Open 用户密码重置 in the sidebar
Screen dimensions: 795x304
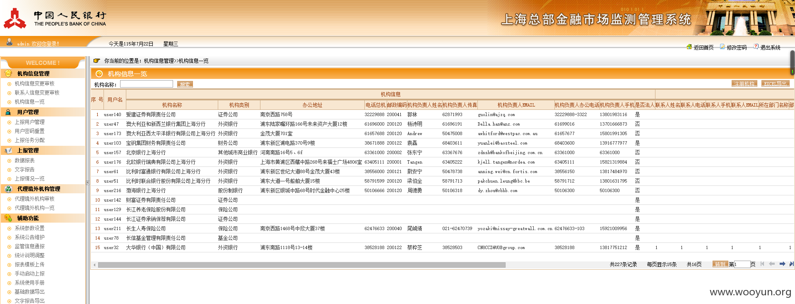click(x=30, y=131)
